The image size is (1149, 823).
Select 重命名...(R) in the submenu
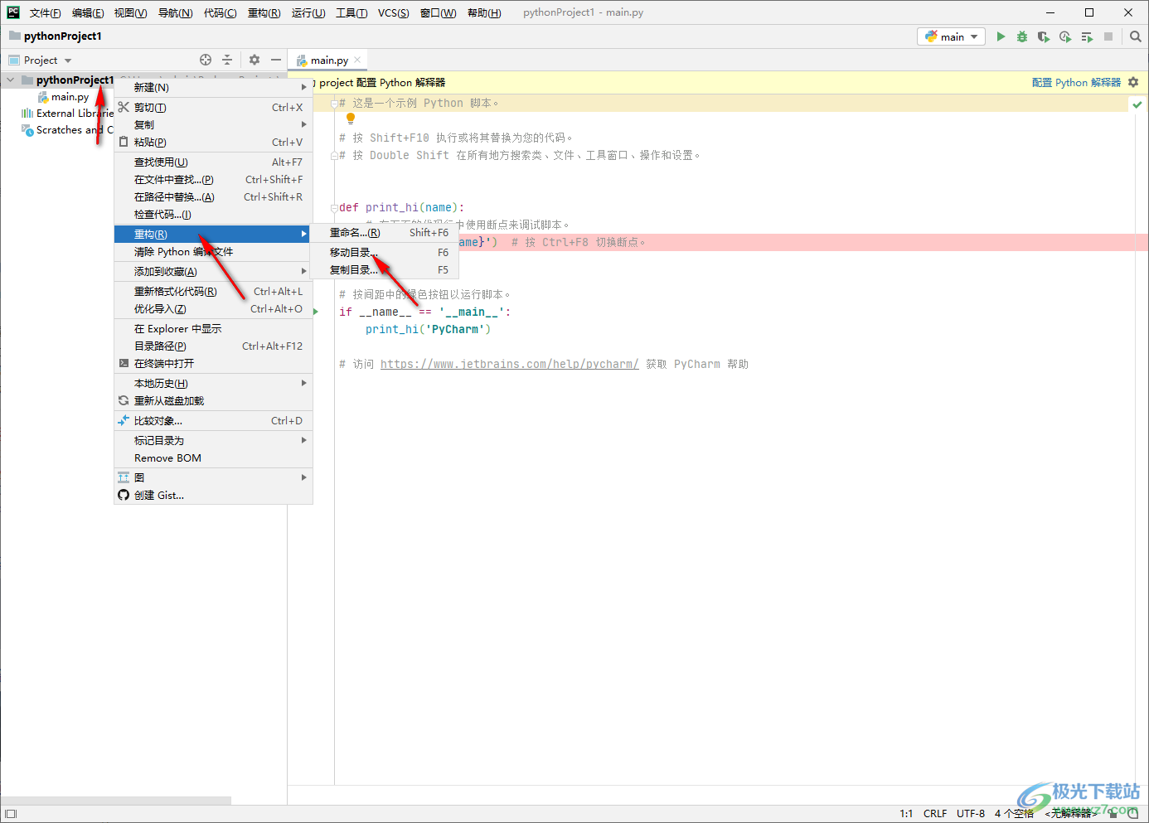pos(384,233)
